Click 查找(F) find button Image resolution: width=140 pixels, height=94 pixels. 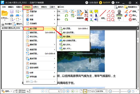pyautogui.click(x=119, y=7)
